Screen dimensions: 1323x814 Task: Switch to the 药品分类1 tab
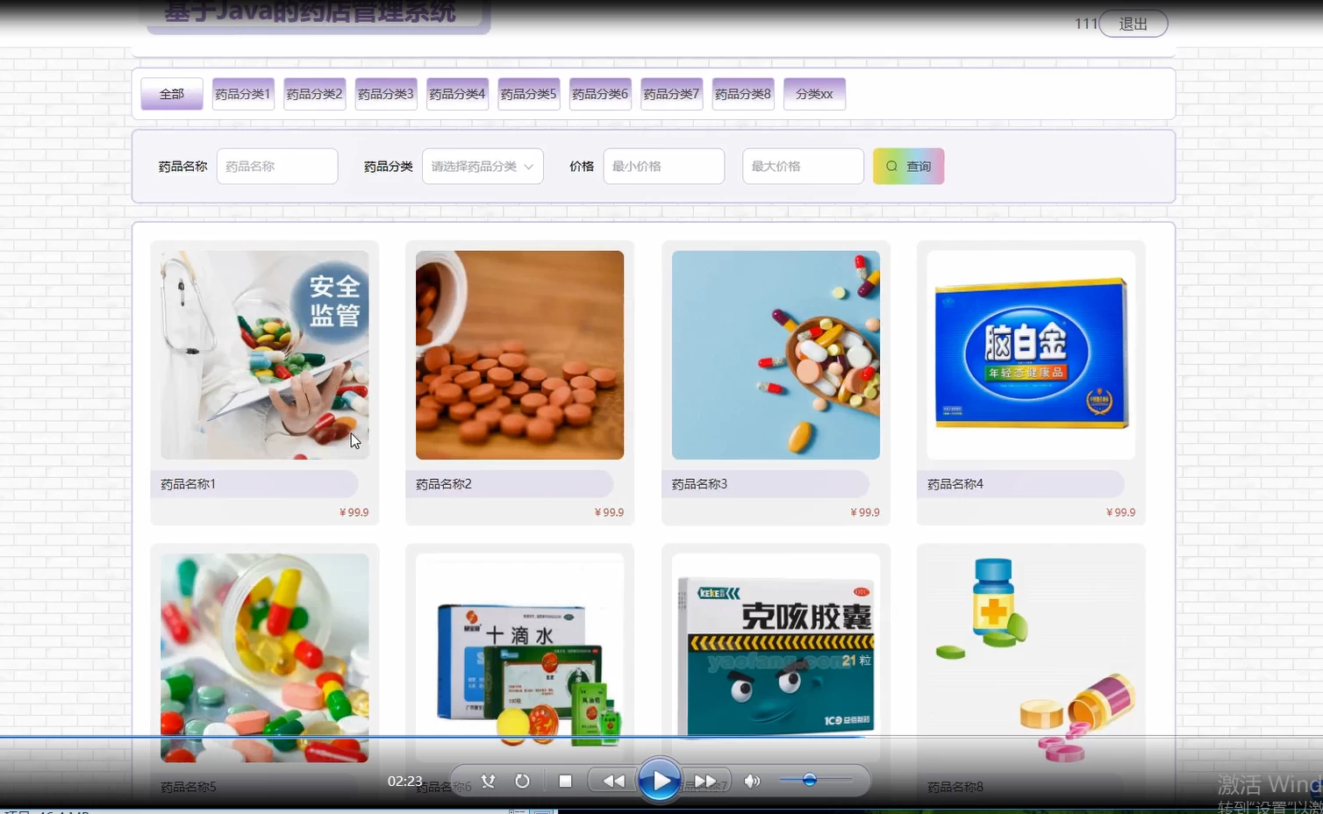[x=243, y=94]
